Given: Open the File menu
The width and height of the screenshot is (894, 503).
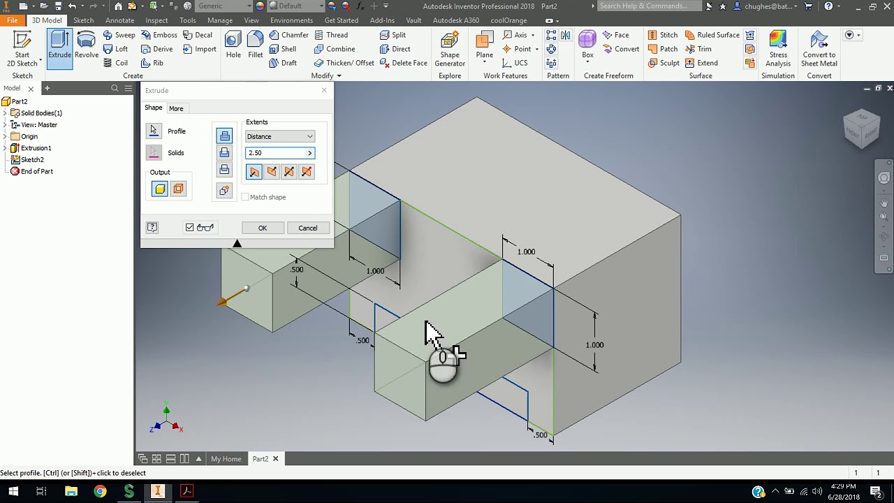Looking at the screenshot, I should click(x=13, y=20).
